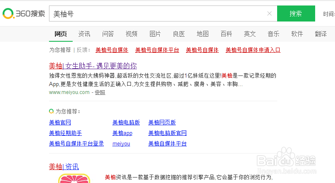The width and height of the screenshot is (335, 183).
Task: Open the 地图 tab
Action: coord(202,34)
